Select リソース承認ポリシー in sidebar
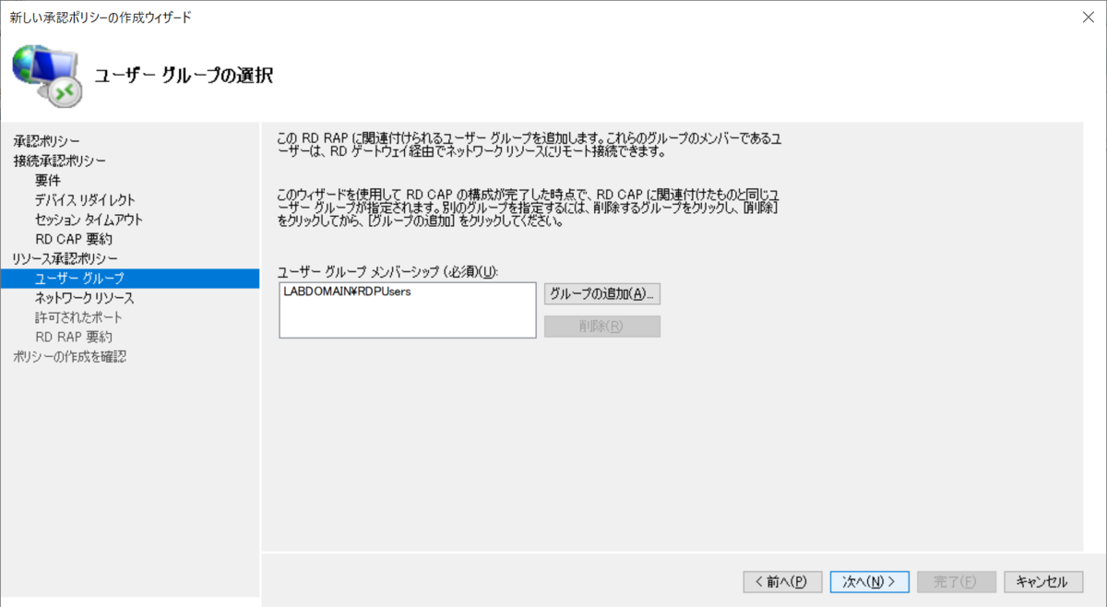The height and width of the screenshot is (607, 1107). tap(65, 258)
